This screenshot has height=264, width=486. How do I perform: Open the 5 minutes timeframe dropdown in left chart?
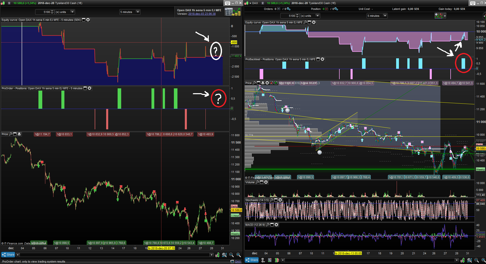pos(138,12)
